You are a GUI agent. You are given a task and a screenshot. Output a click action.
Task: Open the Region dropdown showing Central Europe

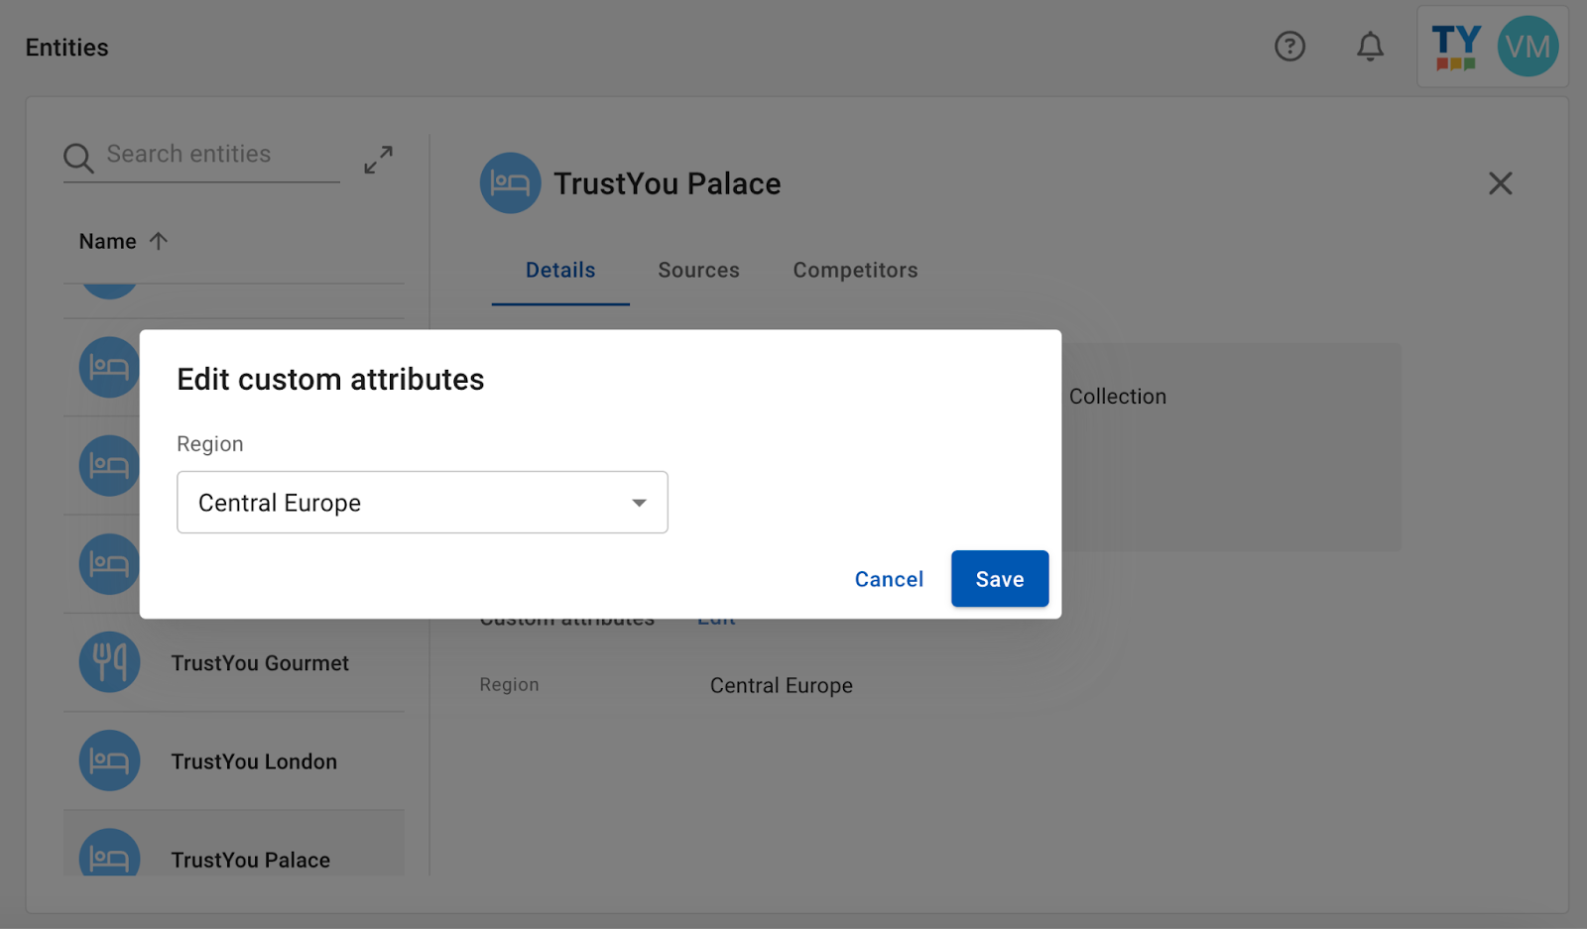click(x=423, y=503)
